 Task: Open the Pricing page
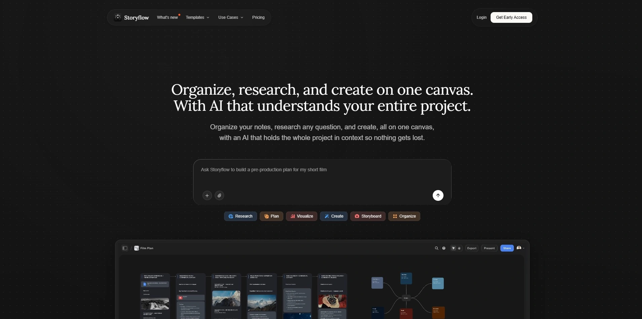(x=258, y=17)
